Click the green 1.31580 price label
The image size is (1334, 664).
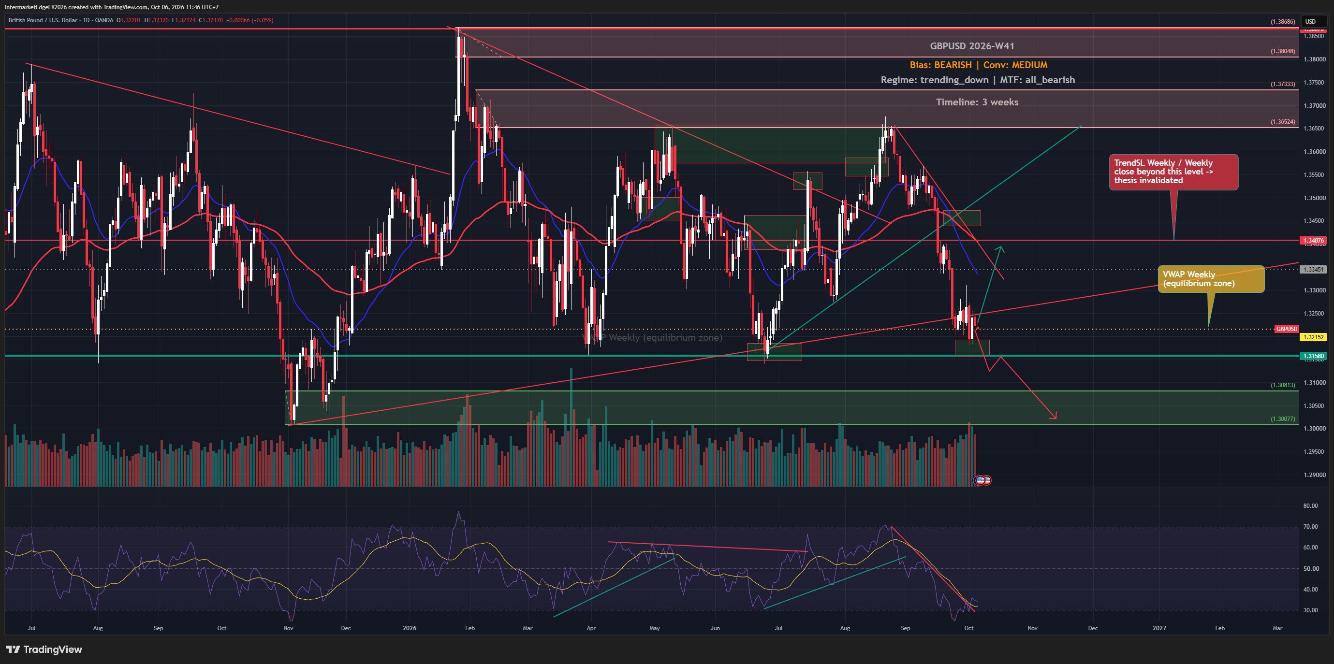tap(1313, 356)
